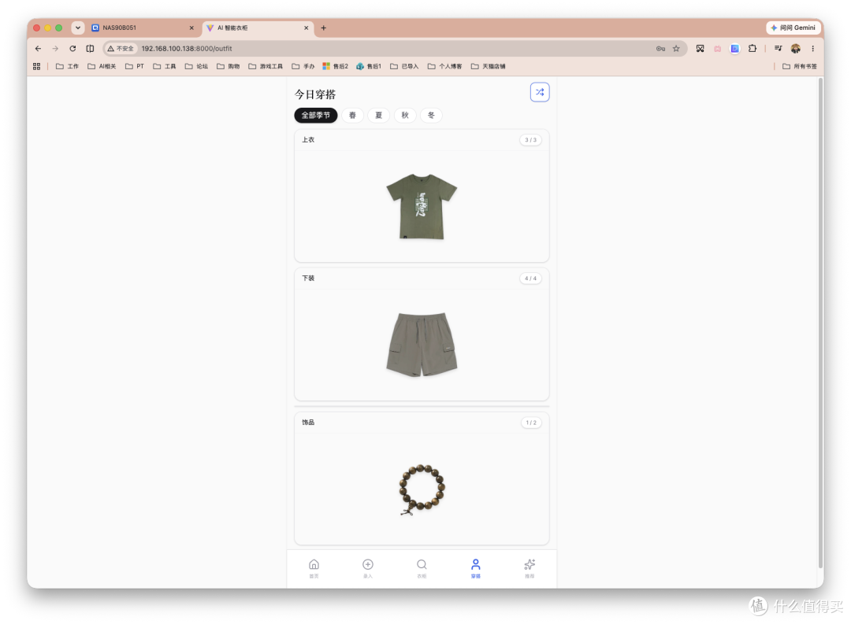Click the 4 / 4 counter in 下装 card
This screenshot has height=624, width=851.
530,278
